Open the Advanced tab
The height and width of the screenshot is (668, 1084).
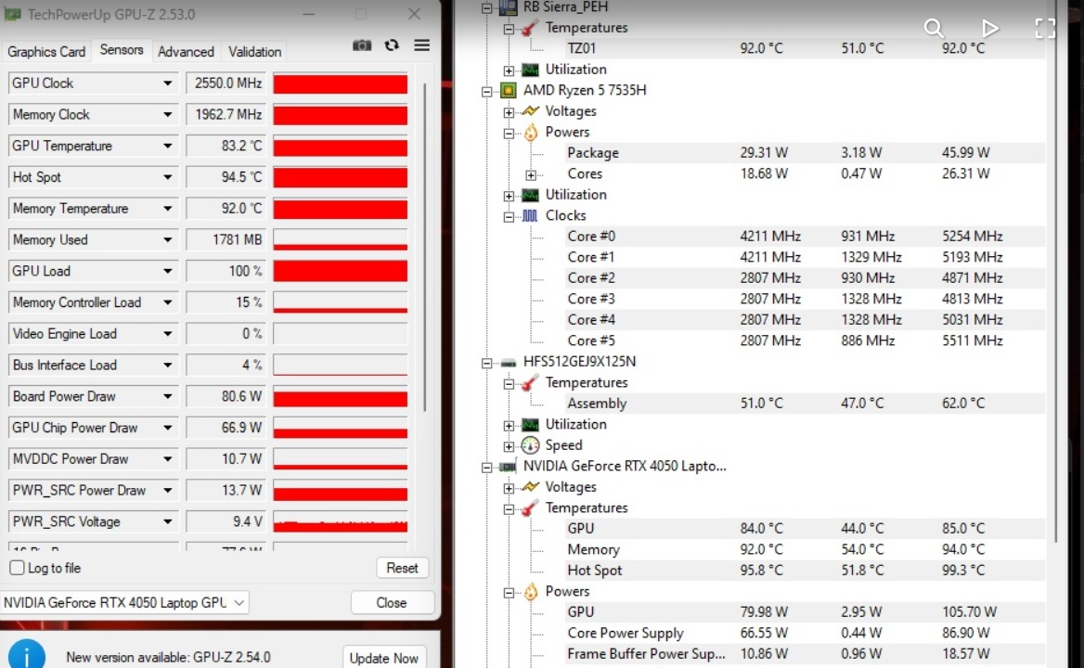point(186,52)
